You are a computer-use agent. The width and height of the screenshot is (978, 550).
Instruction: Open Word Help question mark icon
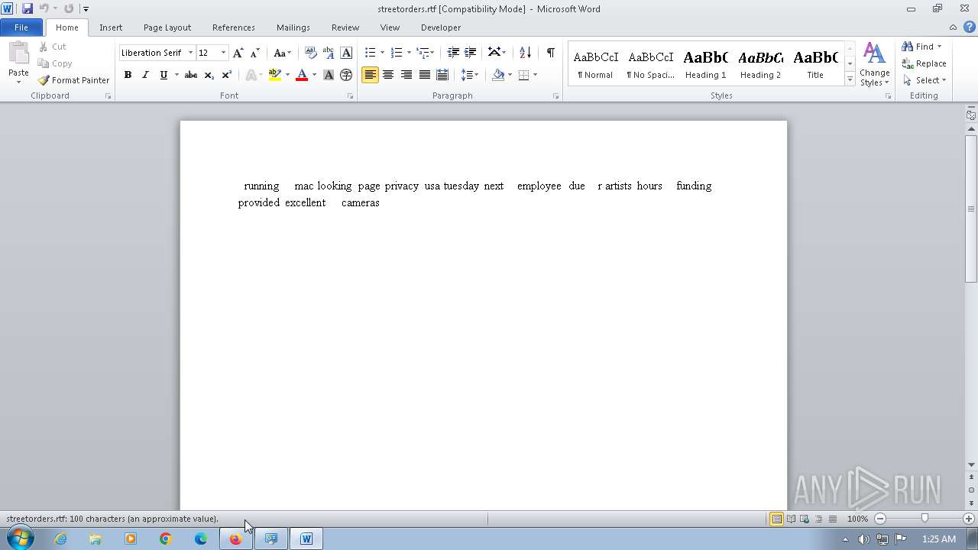pos(970,27)
